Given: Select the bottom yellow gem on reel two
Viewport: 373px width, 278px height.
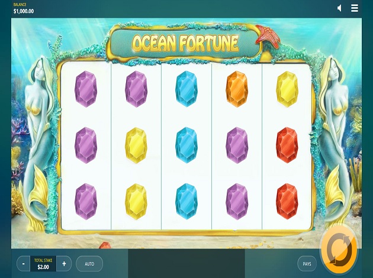Looking at the screenshot, I should [136, 201].
